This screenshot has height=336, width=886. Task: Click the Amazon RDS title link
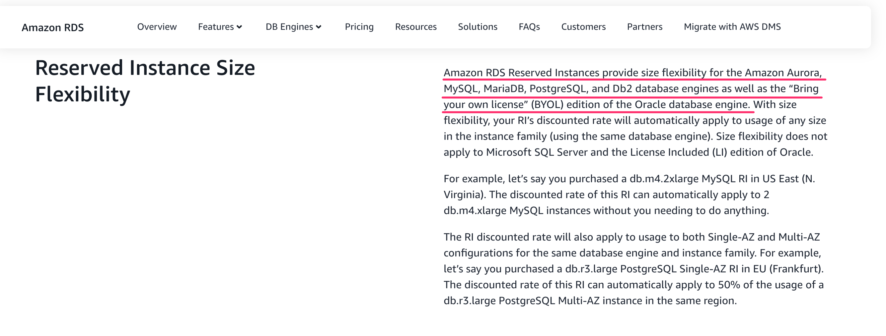[x=53, y=28]
